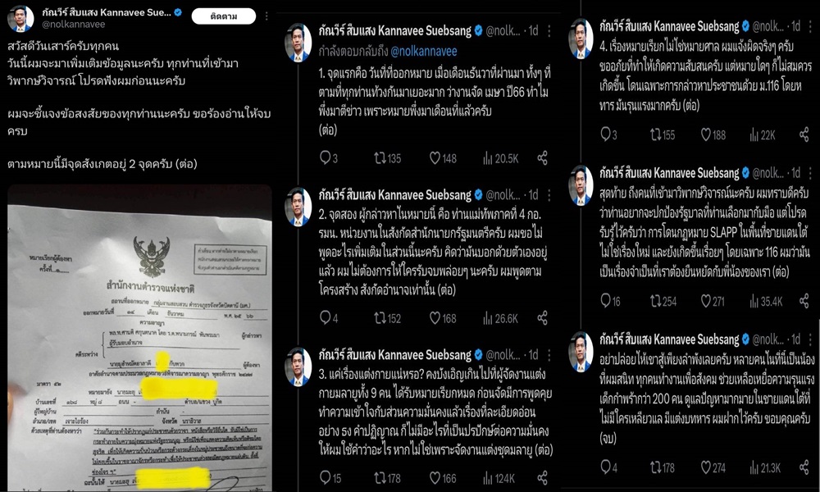The width and height of the screenshot is (820, 492).
Task: Share the final tweet with 274 likes
Action: tap(804, 467)
